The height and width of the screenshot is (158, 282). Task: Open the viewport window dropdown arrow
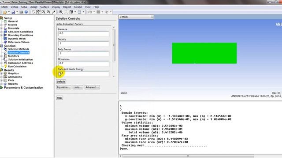(x=83, y=12)
